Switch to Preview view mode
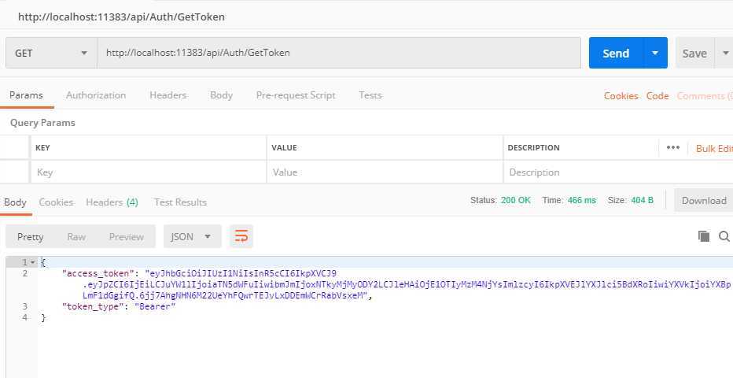The height and width of the screenshot is (378, 733). pyautogui.click(x=126, y=237)
